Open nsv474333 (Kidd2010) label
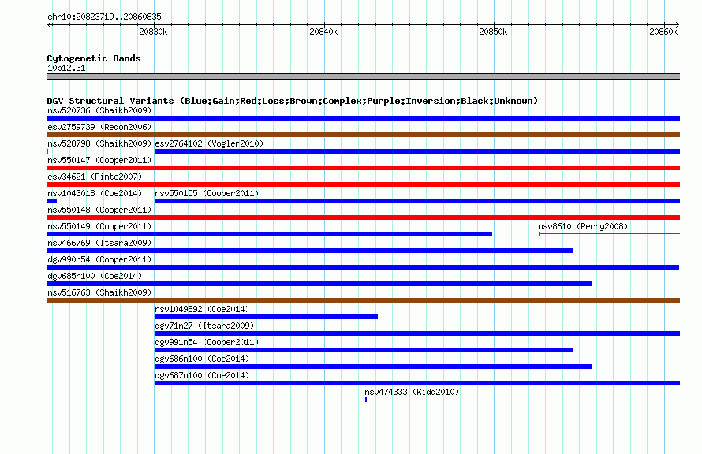The height and width of the screenshot is (454, 702). coord(412,392)
